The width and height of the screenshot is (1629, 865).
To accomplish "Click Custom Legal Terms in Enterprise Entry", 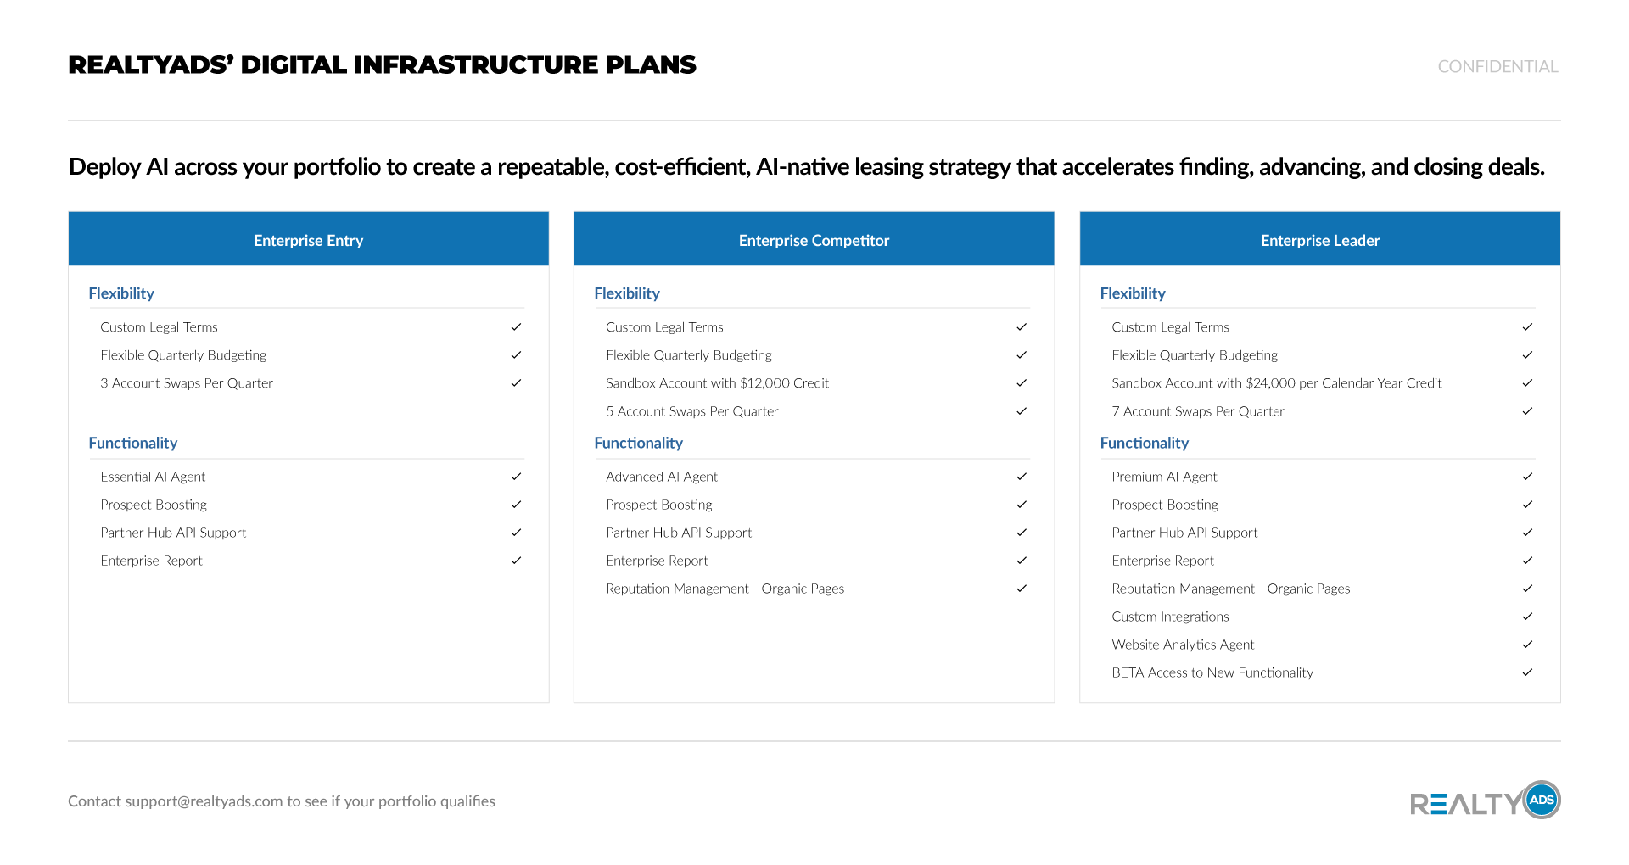I will (159, 327).
